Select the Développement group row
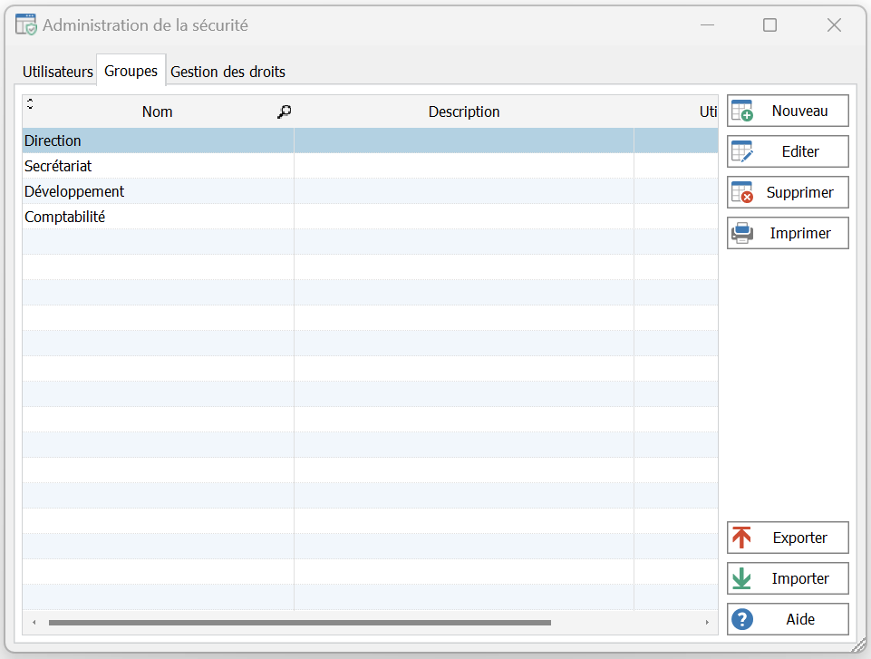Viewport: 871px width, 659px height. [74, 191]
